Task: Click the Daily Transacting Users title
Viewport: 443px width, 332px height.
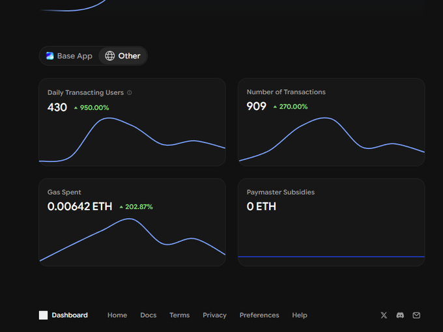Action: coord(85,92)
